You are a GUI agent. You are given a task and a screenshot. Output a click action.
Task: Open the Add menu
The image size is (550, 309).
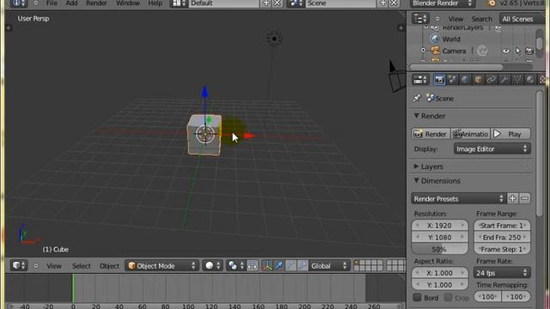coord(71,3)
